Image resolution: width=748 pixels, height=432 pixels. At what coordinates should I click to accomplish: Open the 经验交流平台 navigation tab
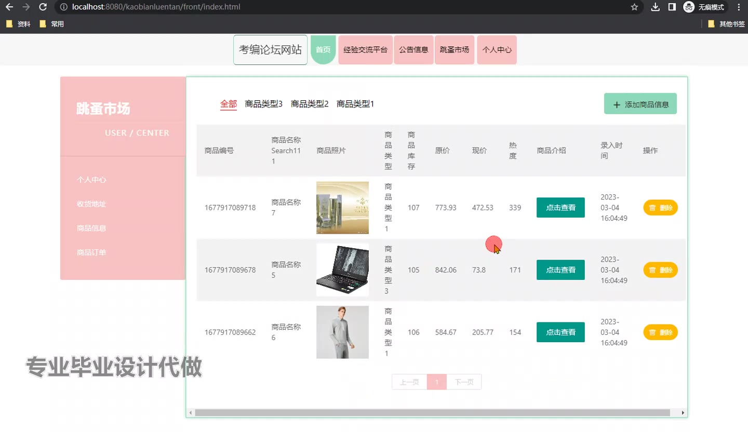point(366,50)
